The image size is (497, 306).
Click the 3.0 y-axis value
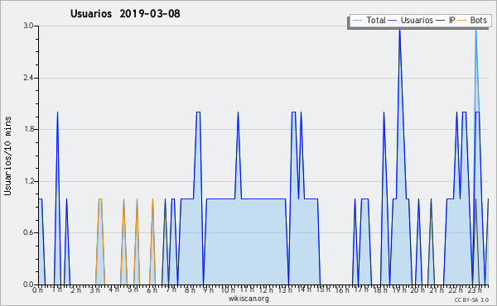28,26
